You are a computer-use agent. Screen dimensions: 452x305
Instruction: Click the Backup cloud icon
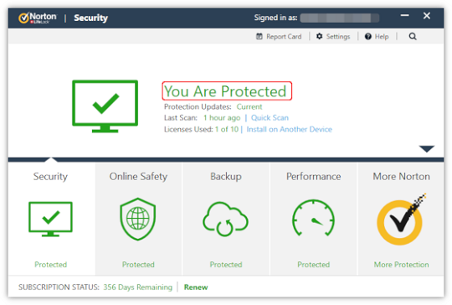coord(225,219)
